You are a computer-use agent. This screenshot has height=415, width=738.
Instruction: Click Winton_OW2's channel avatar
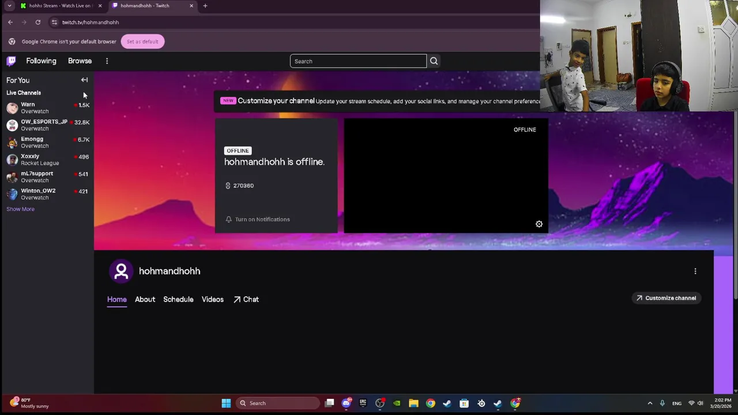point(12,194)
